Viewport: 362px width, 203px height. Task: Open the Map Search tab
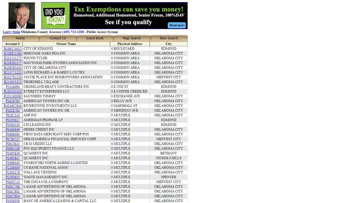pyautogui.click(x=132, y=38)
